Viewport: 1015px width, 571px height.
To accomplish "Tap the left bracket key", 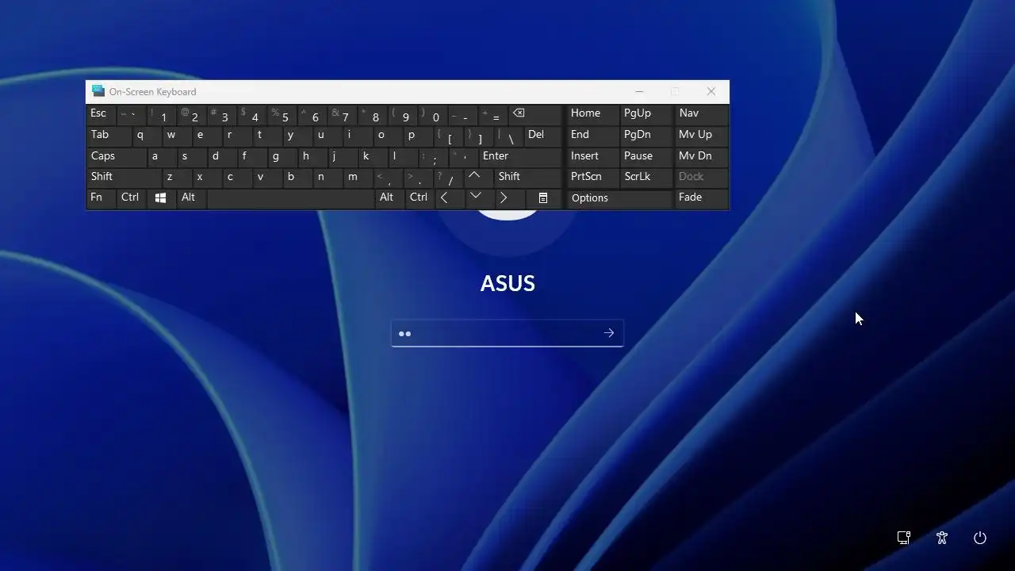I will pyautogui.click(x=448, y=135).
